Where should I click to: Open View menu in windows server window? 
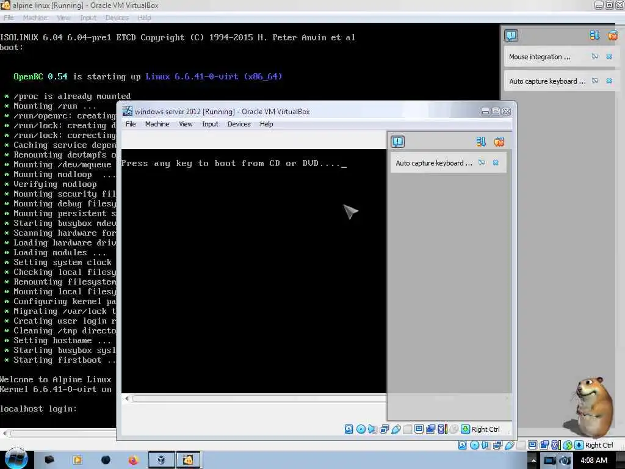(x=186, y=124)
